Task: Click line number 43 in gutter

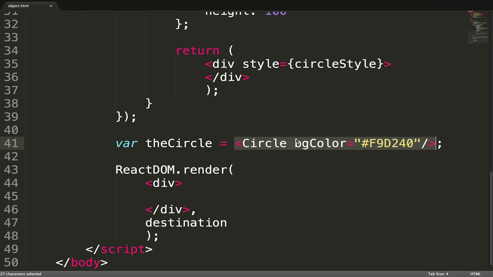Action: pyautogui.click(x=11, y=170)
